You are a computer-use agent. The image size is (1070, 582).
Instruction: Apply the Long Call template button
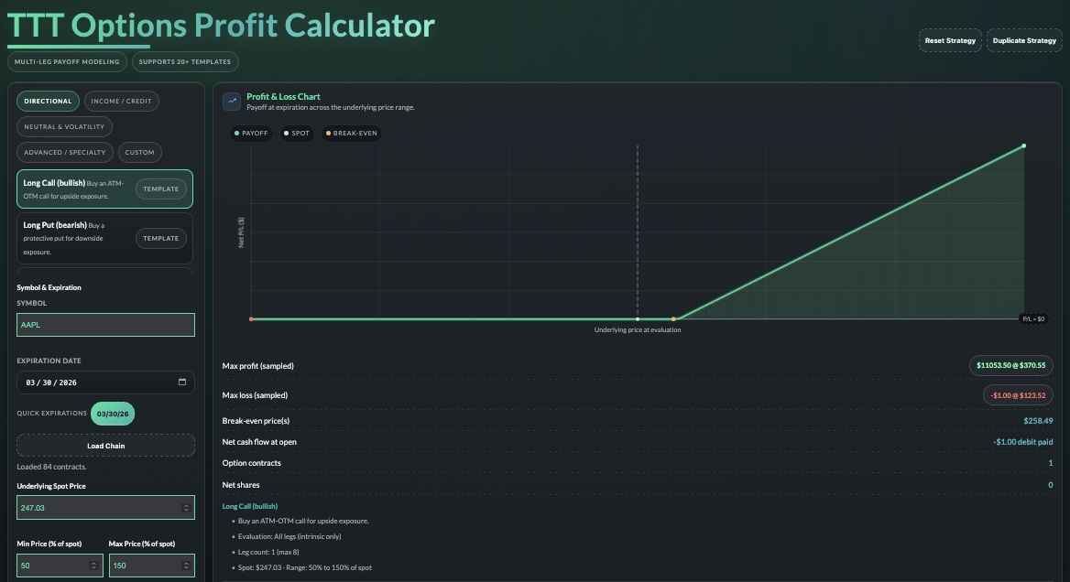pos(161,189)
